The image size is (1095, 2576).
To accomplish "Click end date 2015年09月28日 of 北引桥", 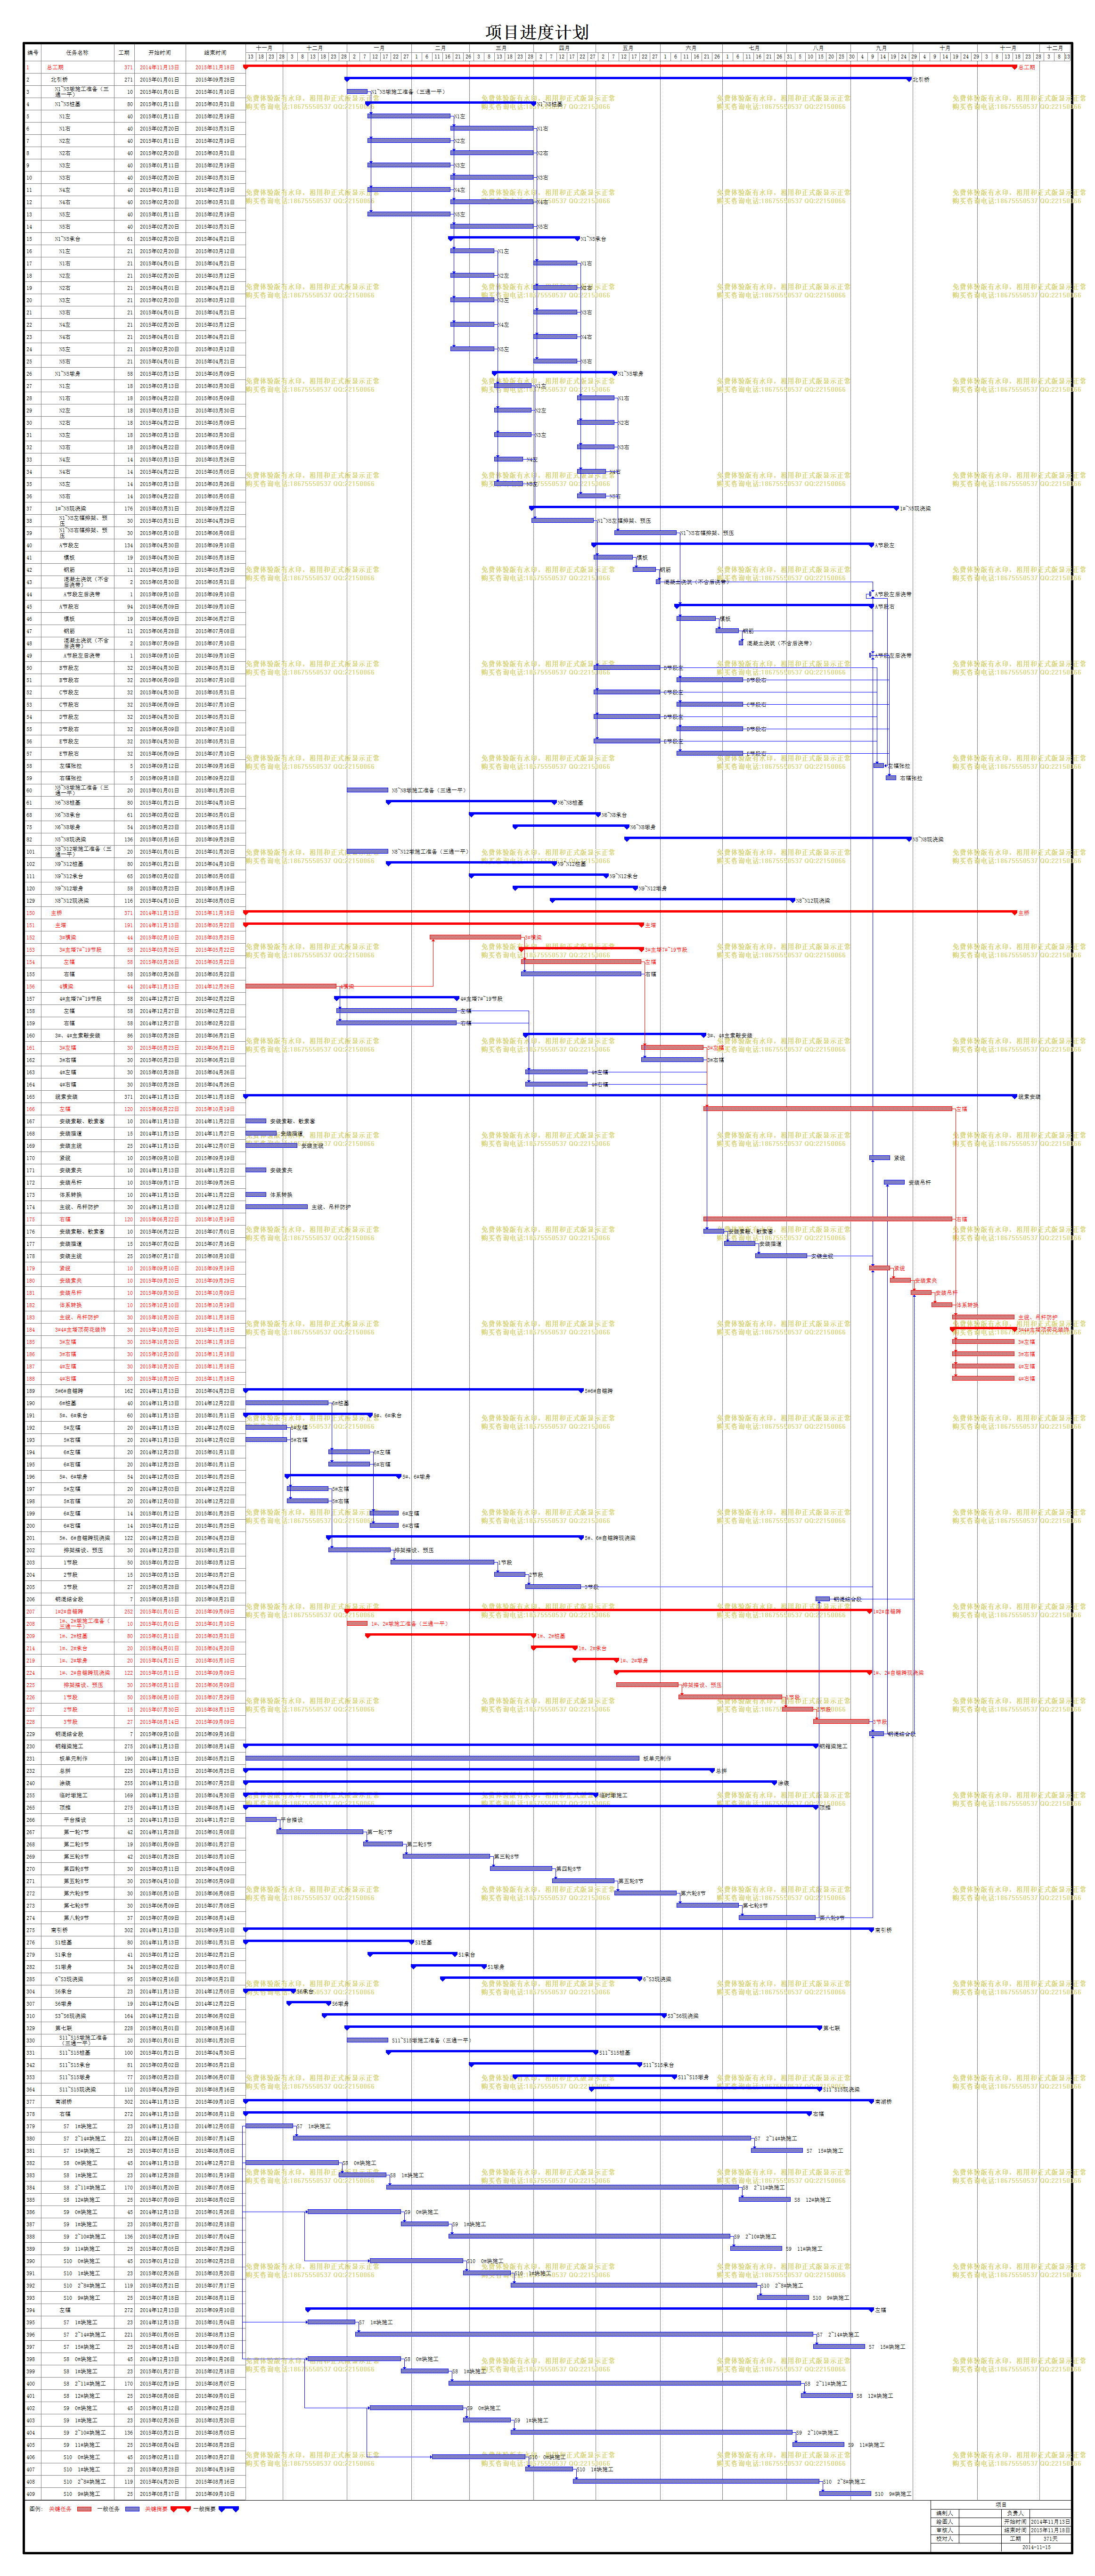I will (x=215, y=79).
